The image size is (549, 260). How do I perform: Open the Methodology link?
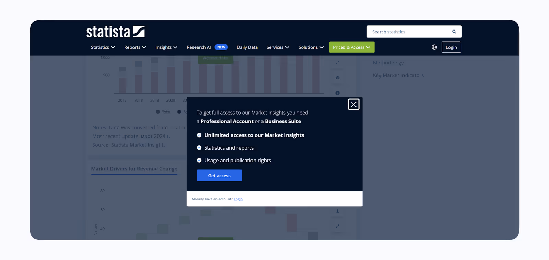(388, 63)
